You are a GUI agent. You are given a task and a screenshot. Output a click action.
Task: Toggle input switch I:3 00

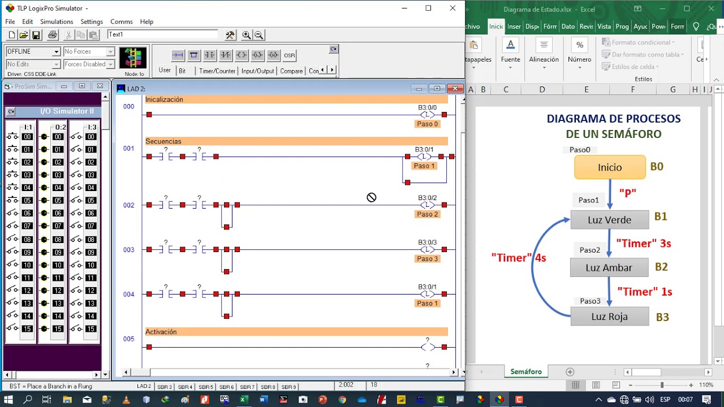click(77, 137)
